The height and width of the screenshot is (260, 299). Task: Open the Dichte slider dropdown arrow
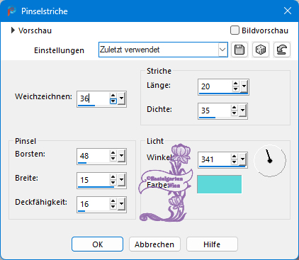pyautogui.click(x=242, y=111)
